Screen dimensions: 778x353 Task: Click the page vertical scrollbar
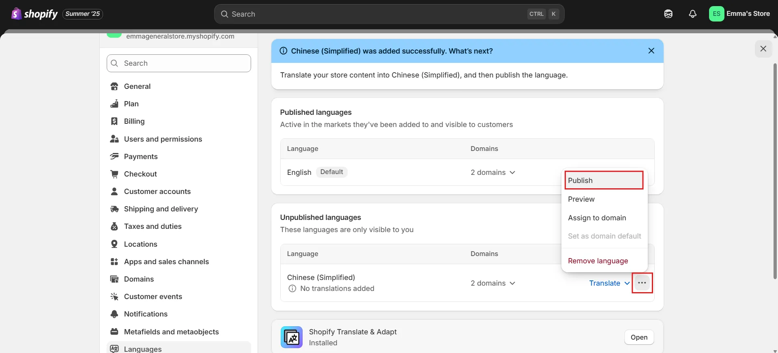coord(775,170)
